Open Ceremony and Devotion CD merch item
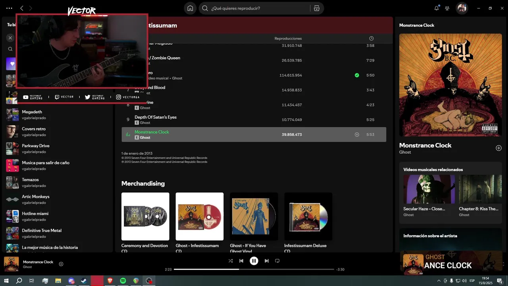 pyautogui.click(x=145, y=222)
